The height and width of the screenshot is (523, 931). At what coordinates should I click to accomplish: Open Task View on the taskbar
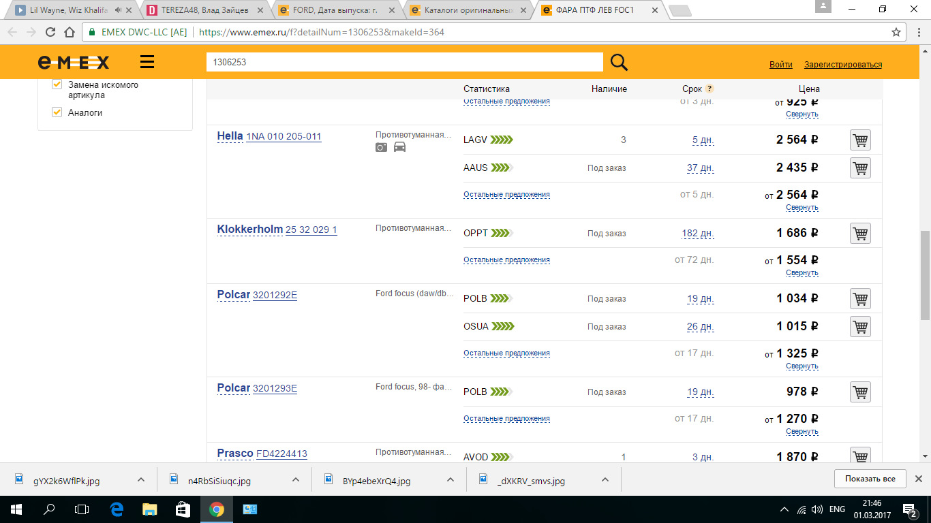82,509
